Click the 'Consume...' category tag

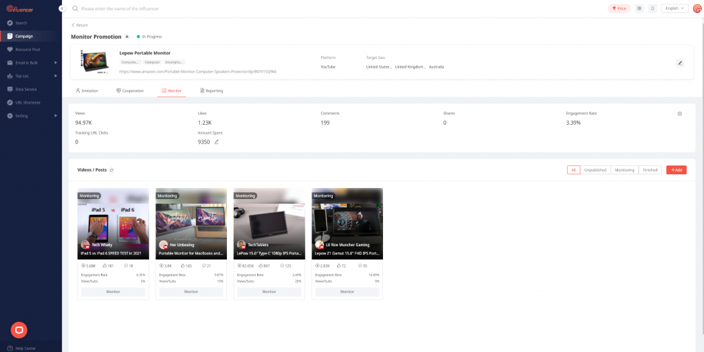tap(130, 62)
